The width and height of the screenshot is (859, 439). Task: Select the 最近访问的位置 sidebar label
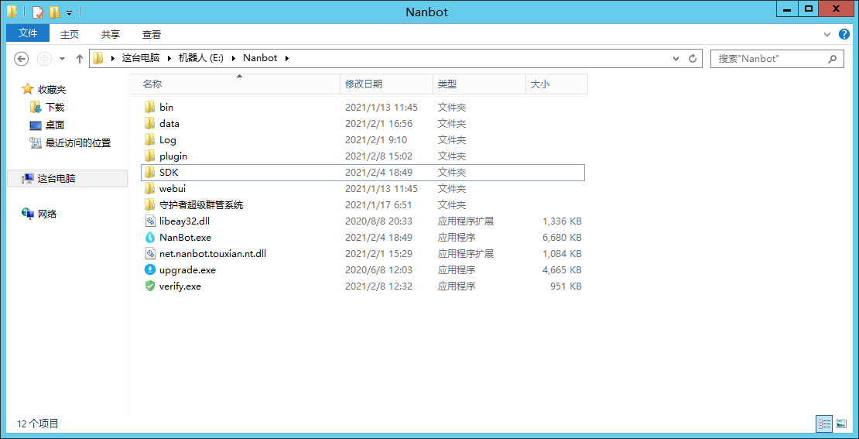pos(78,143)
